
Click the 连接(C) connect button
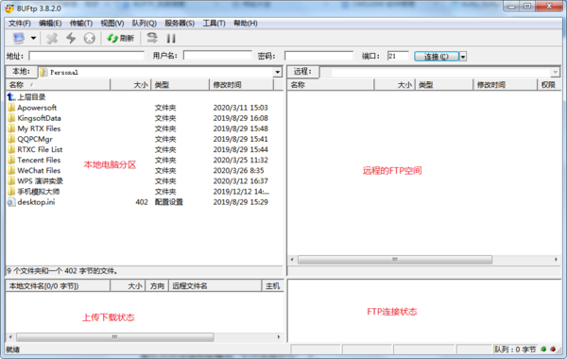437,57
